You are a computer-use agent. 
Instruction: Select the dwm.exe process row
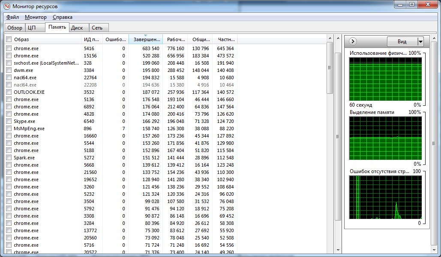(x=122, y=70)
